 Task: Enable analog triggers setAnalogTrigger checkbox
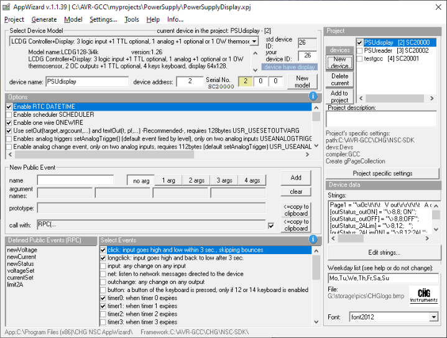point(9,139)
